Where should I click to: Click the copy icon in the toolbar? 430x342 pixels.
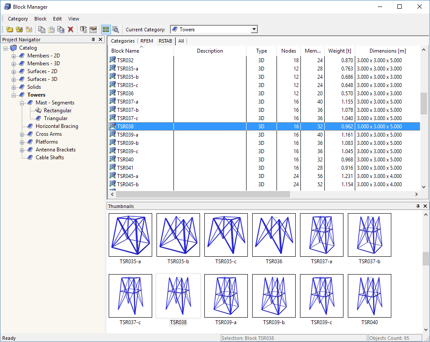42,30
